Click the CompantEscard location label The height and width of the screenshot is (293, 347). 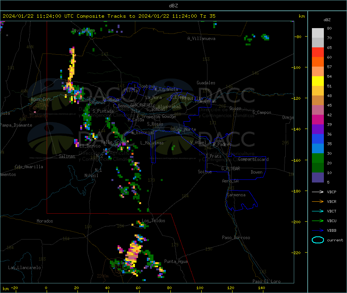pyautogui.click(x=253, y=159)
